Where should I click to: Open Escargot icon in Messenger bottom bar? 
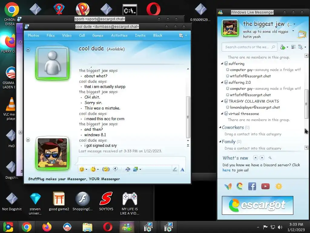point(240,186)
